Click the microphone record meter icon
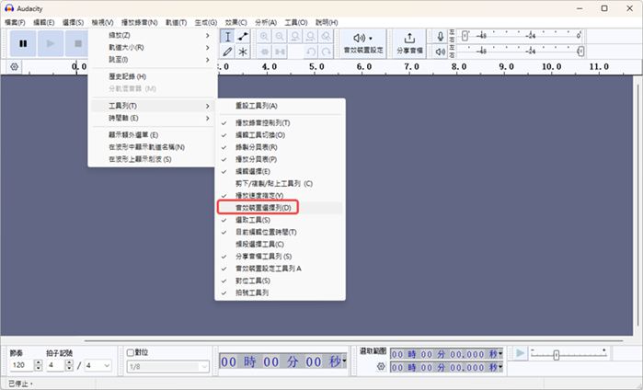 coord(440,37)
